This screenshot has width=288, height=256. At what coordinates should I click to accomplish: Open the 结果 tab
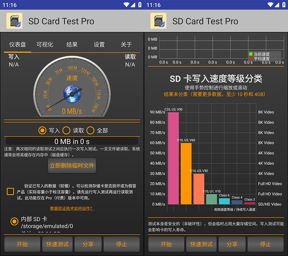(x=72, y=45)
